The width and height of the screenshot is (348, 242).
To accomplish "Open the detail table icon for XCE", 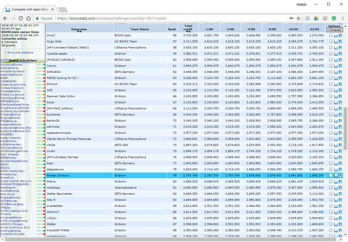I will [340, 90].
